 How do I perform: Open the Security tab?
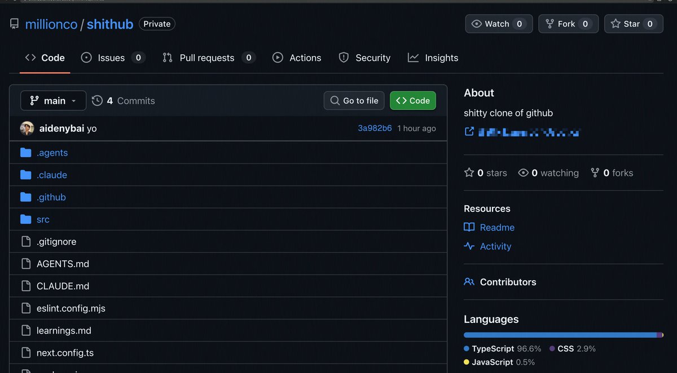tap(364, 57)
